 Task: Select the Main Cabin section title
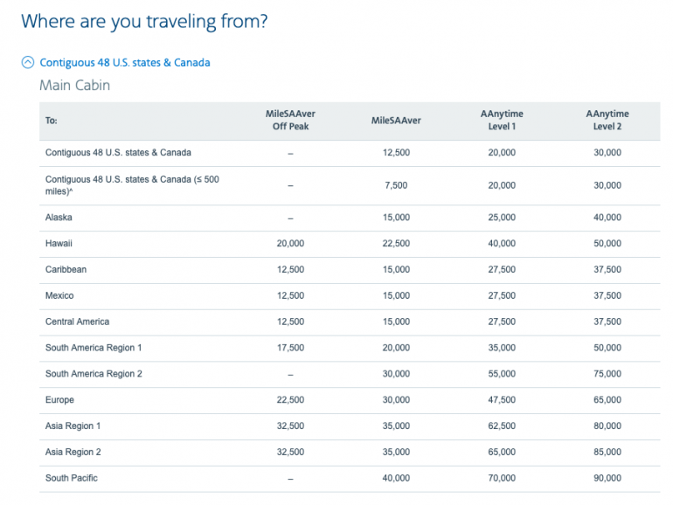click(x=74, y=86)
